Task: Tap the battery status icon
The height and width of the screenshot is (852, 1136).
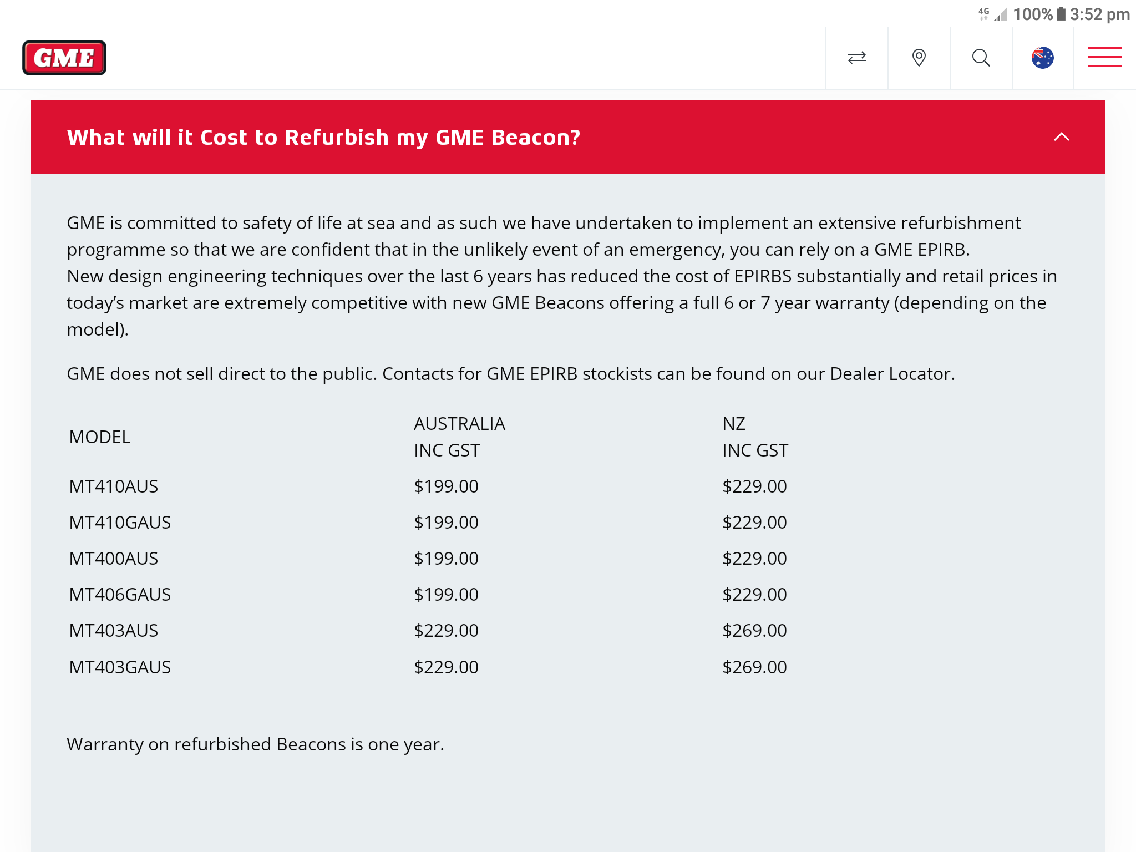Action: [1061, 14]
